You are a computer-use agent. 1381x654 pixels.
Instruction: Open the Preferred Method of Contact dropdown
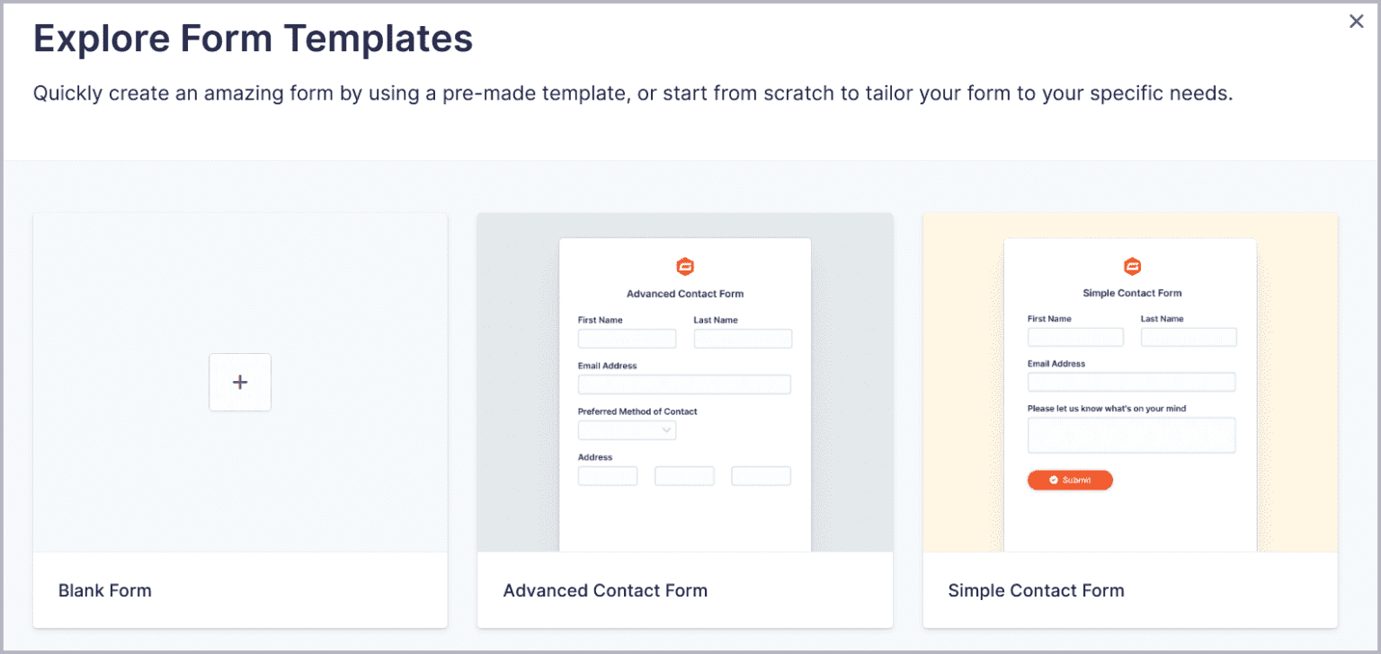(627, 429)
